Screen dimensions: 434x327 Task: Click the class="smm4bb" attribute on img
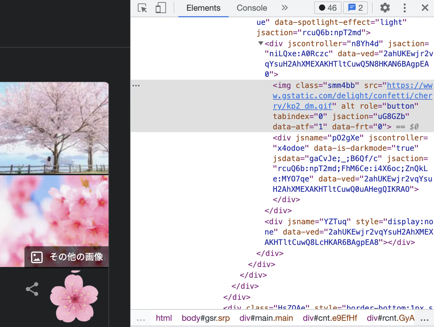click(327, 85)
